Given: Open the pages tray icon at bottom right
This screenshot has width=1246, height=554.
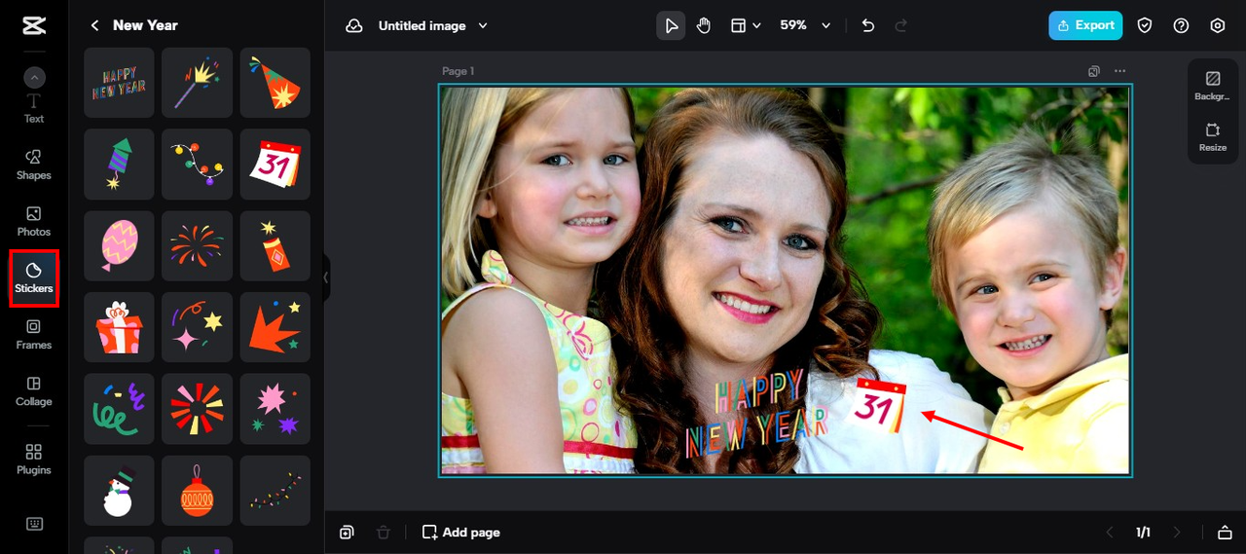Looking at the screenshot, I should 1225,533.
